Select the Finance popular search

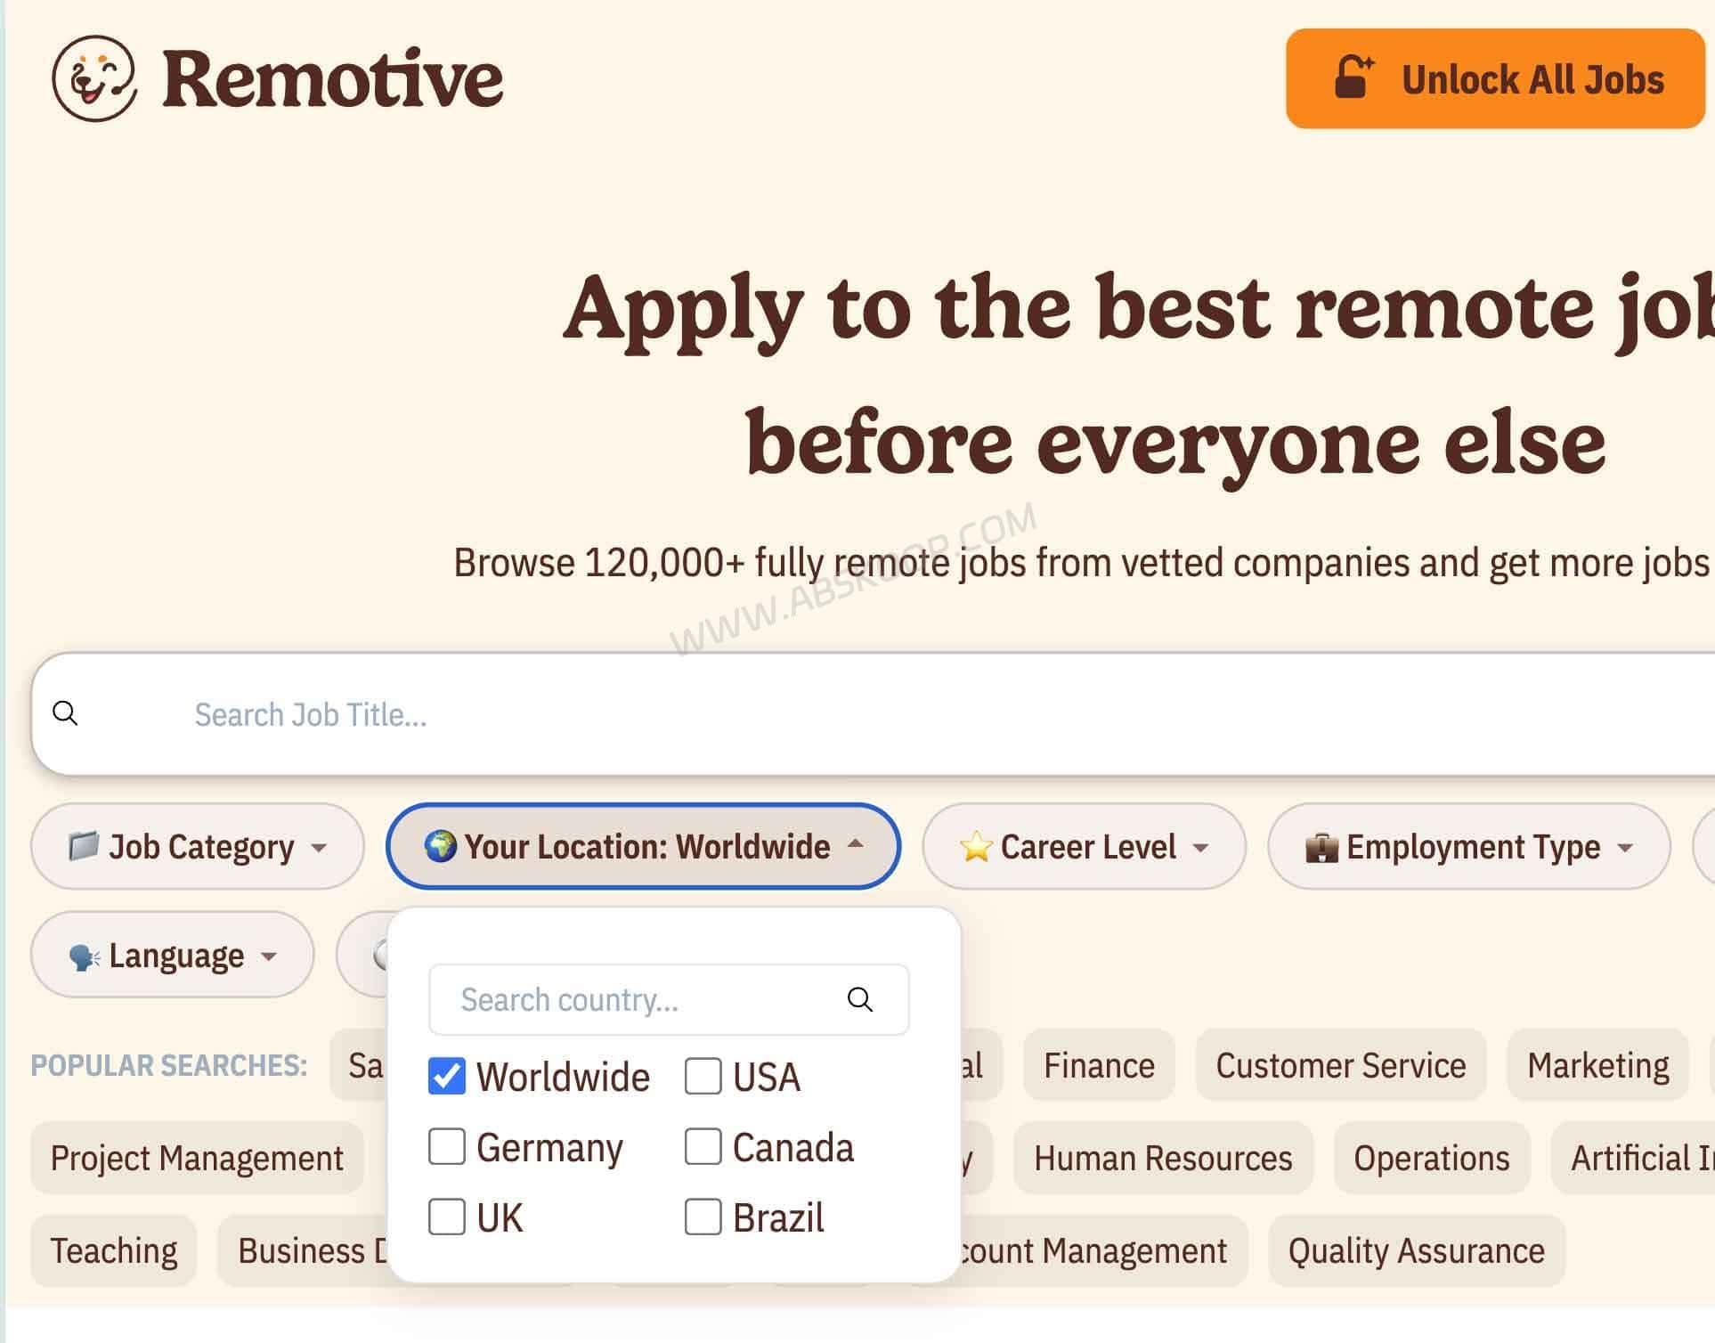(x=1099, y=1065)
